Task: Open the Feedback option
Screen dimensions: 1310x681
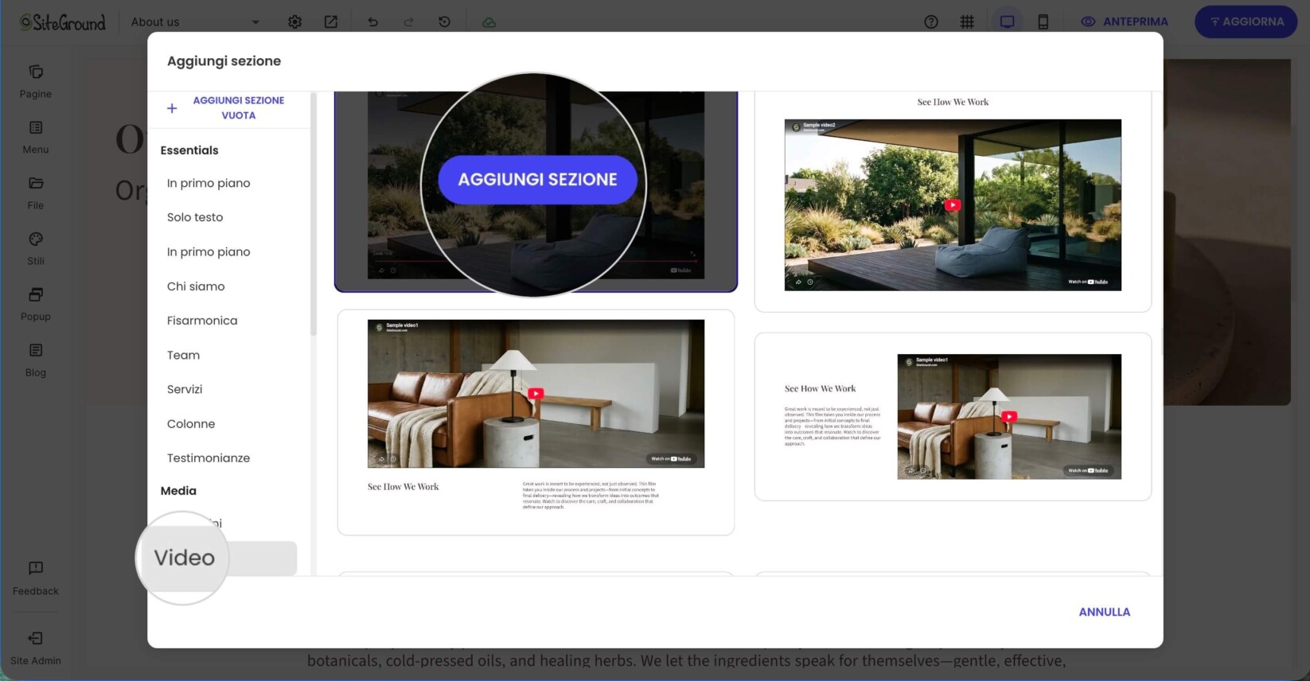Action: [x=36, y=579]
